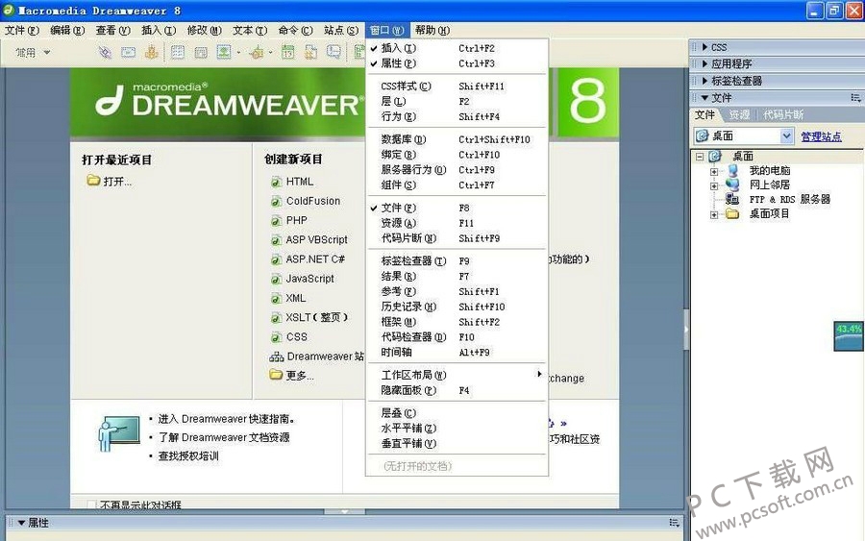Collapse the 属性 panel triangle

(x=21, y=523)
